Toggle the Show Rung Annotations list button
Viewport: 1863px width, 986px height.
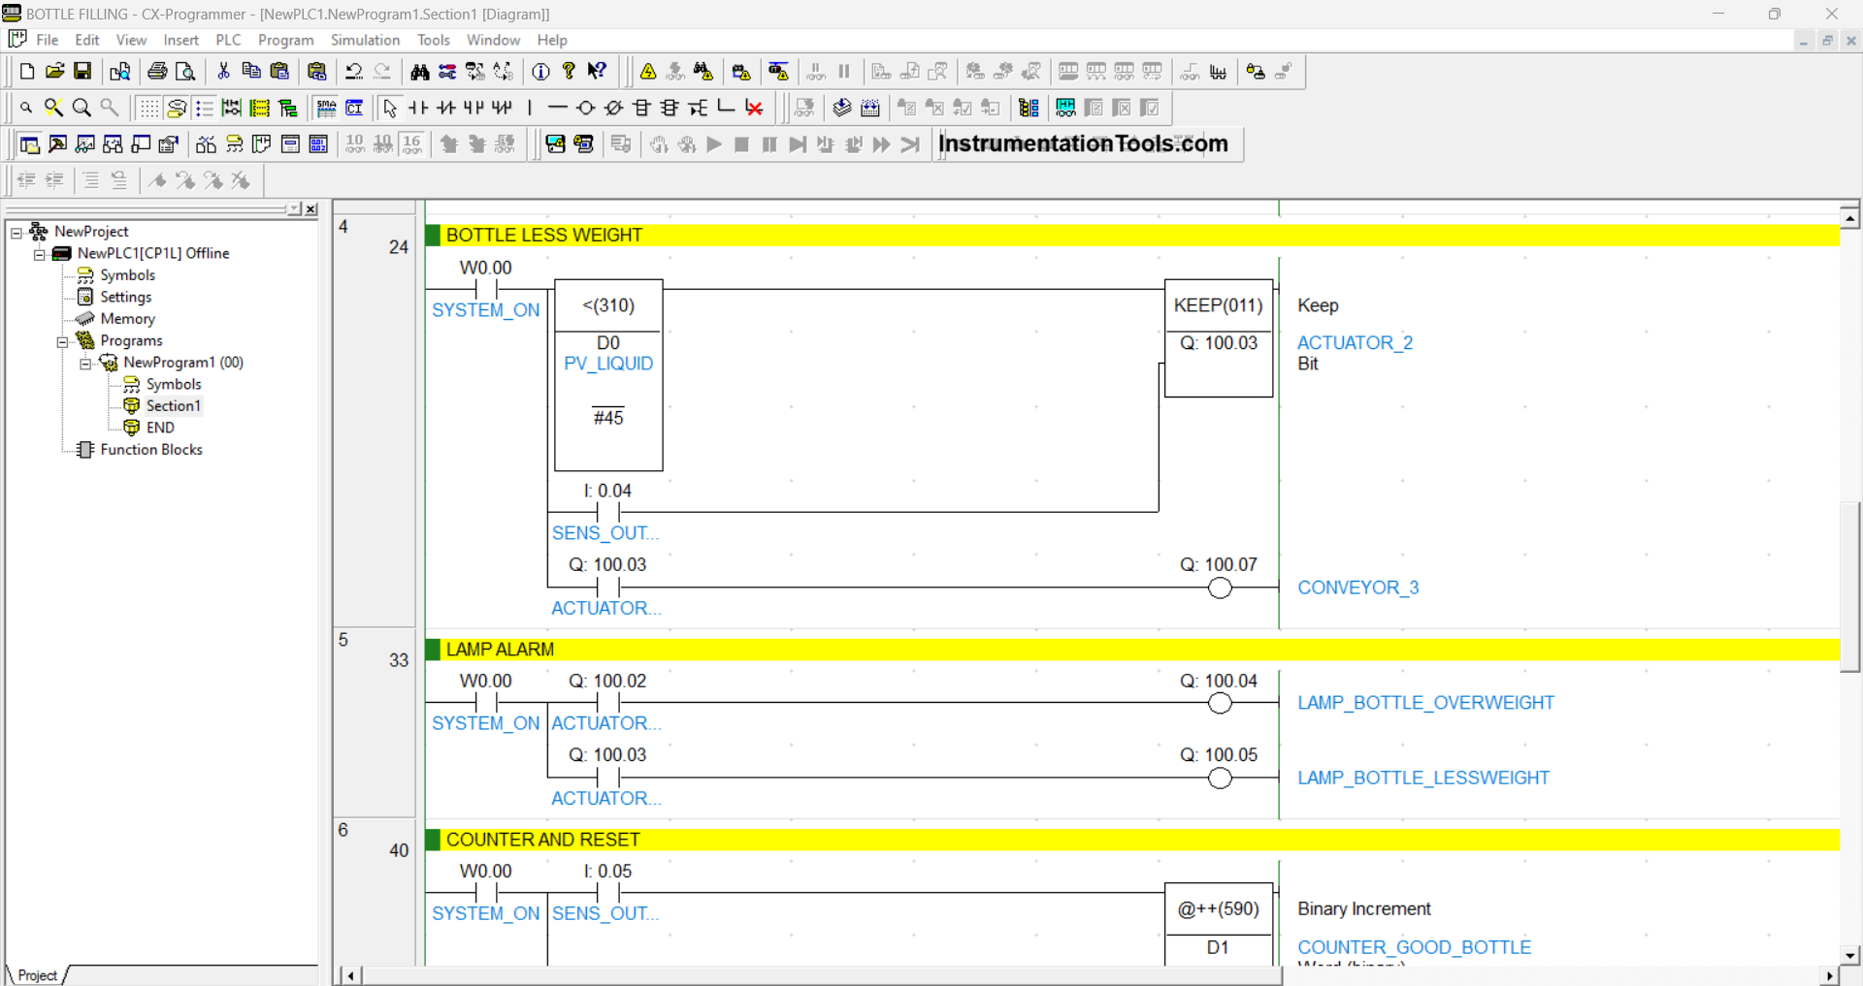coord(205,108)
